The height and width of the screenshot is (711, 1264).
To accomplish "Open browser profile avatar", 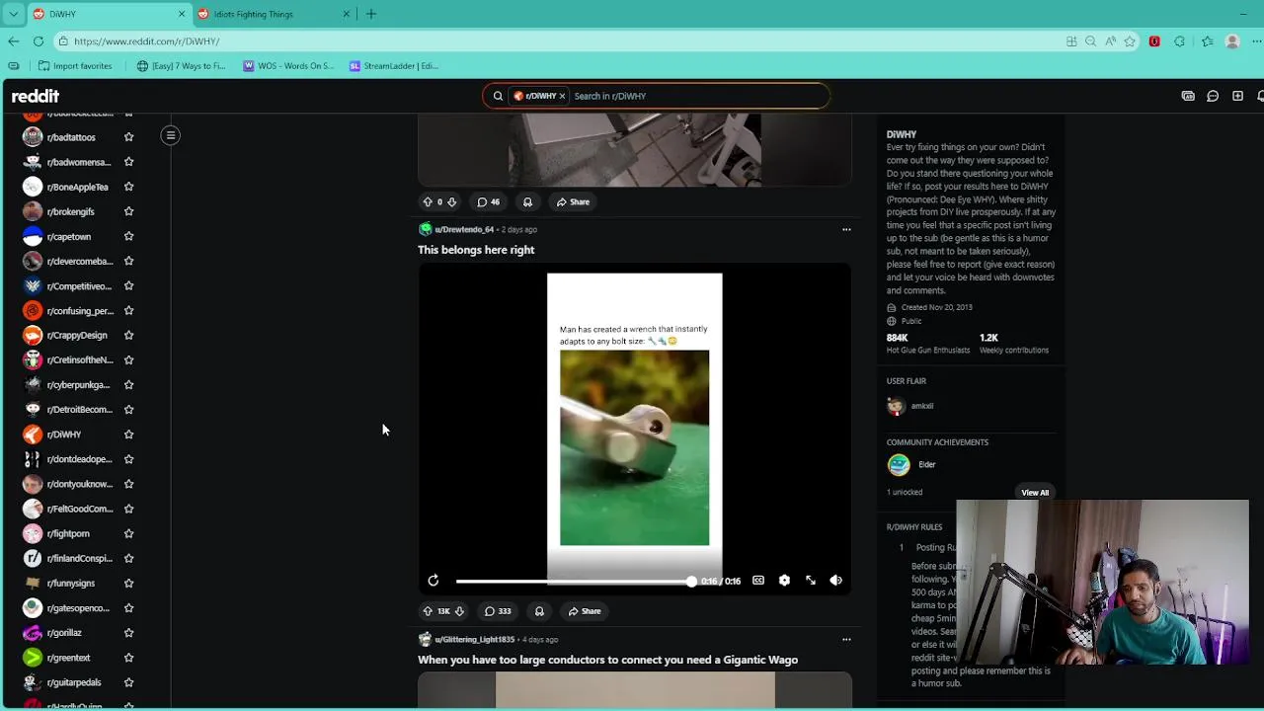I will point(1232,41).
